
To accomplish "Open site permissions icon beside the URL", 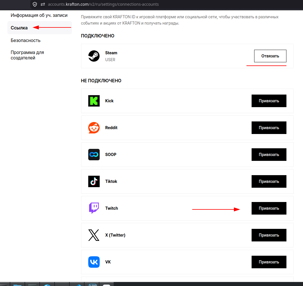I will point(43,4).
